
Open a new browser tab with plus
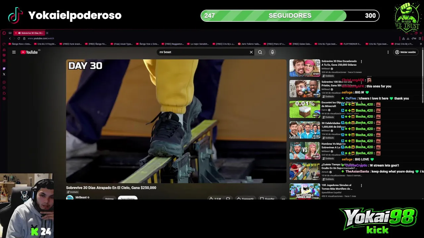tap(47, 33)
